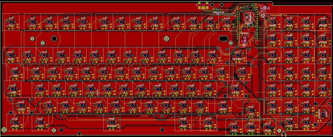The height and width of the screenshot is (137, 333).
Task: Select the MX9 F8 switch footprint
Action: coord(155,22)
